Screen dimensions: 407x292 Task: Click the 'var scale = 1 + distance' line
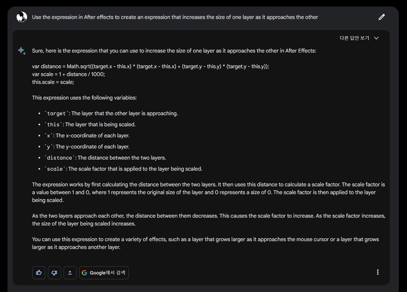click(68, 74)
